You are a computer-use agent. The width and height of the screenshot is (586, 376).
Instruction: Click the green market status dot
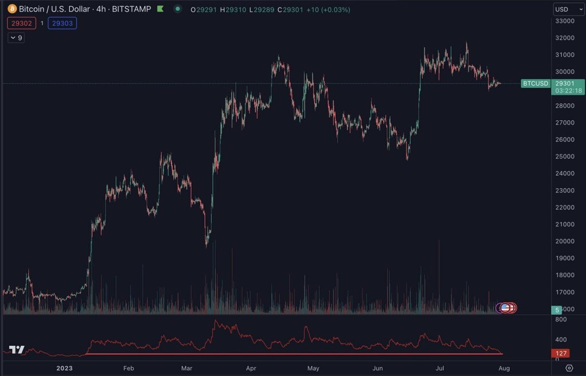coord(177,9)
